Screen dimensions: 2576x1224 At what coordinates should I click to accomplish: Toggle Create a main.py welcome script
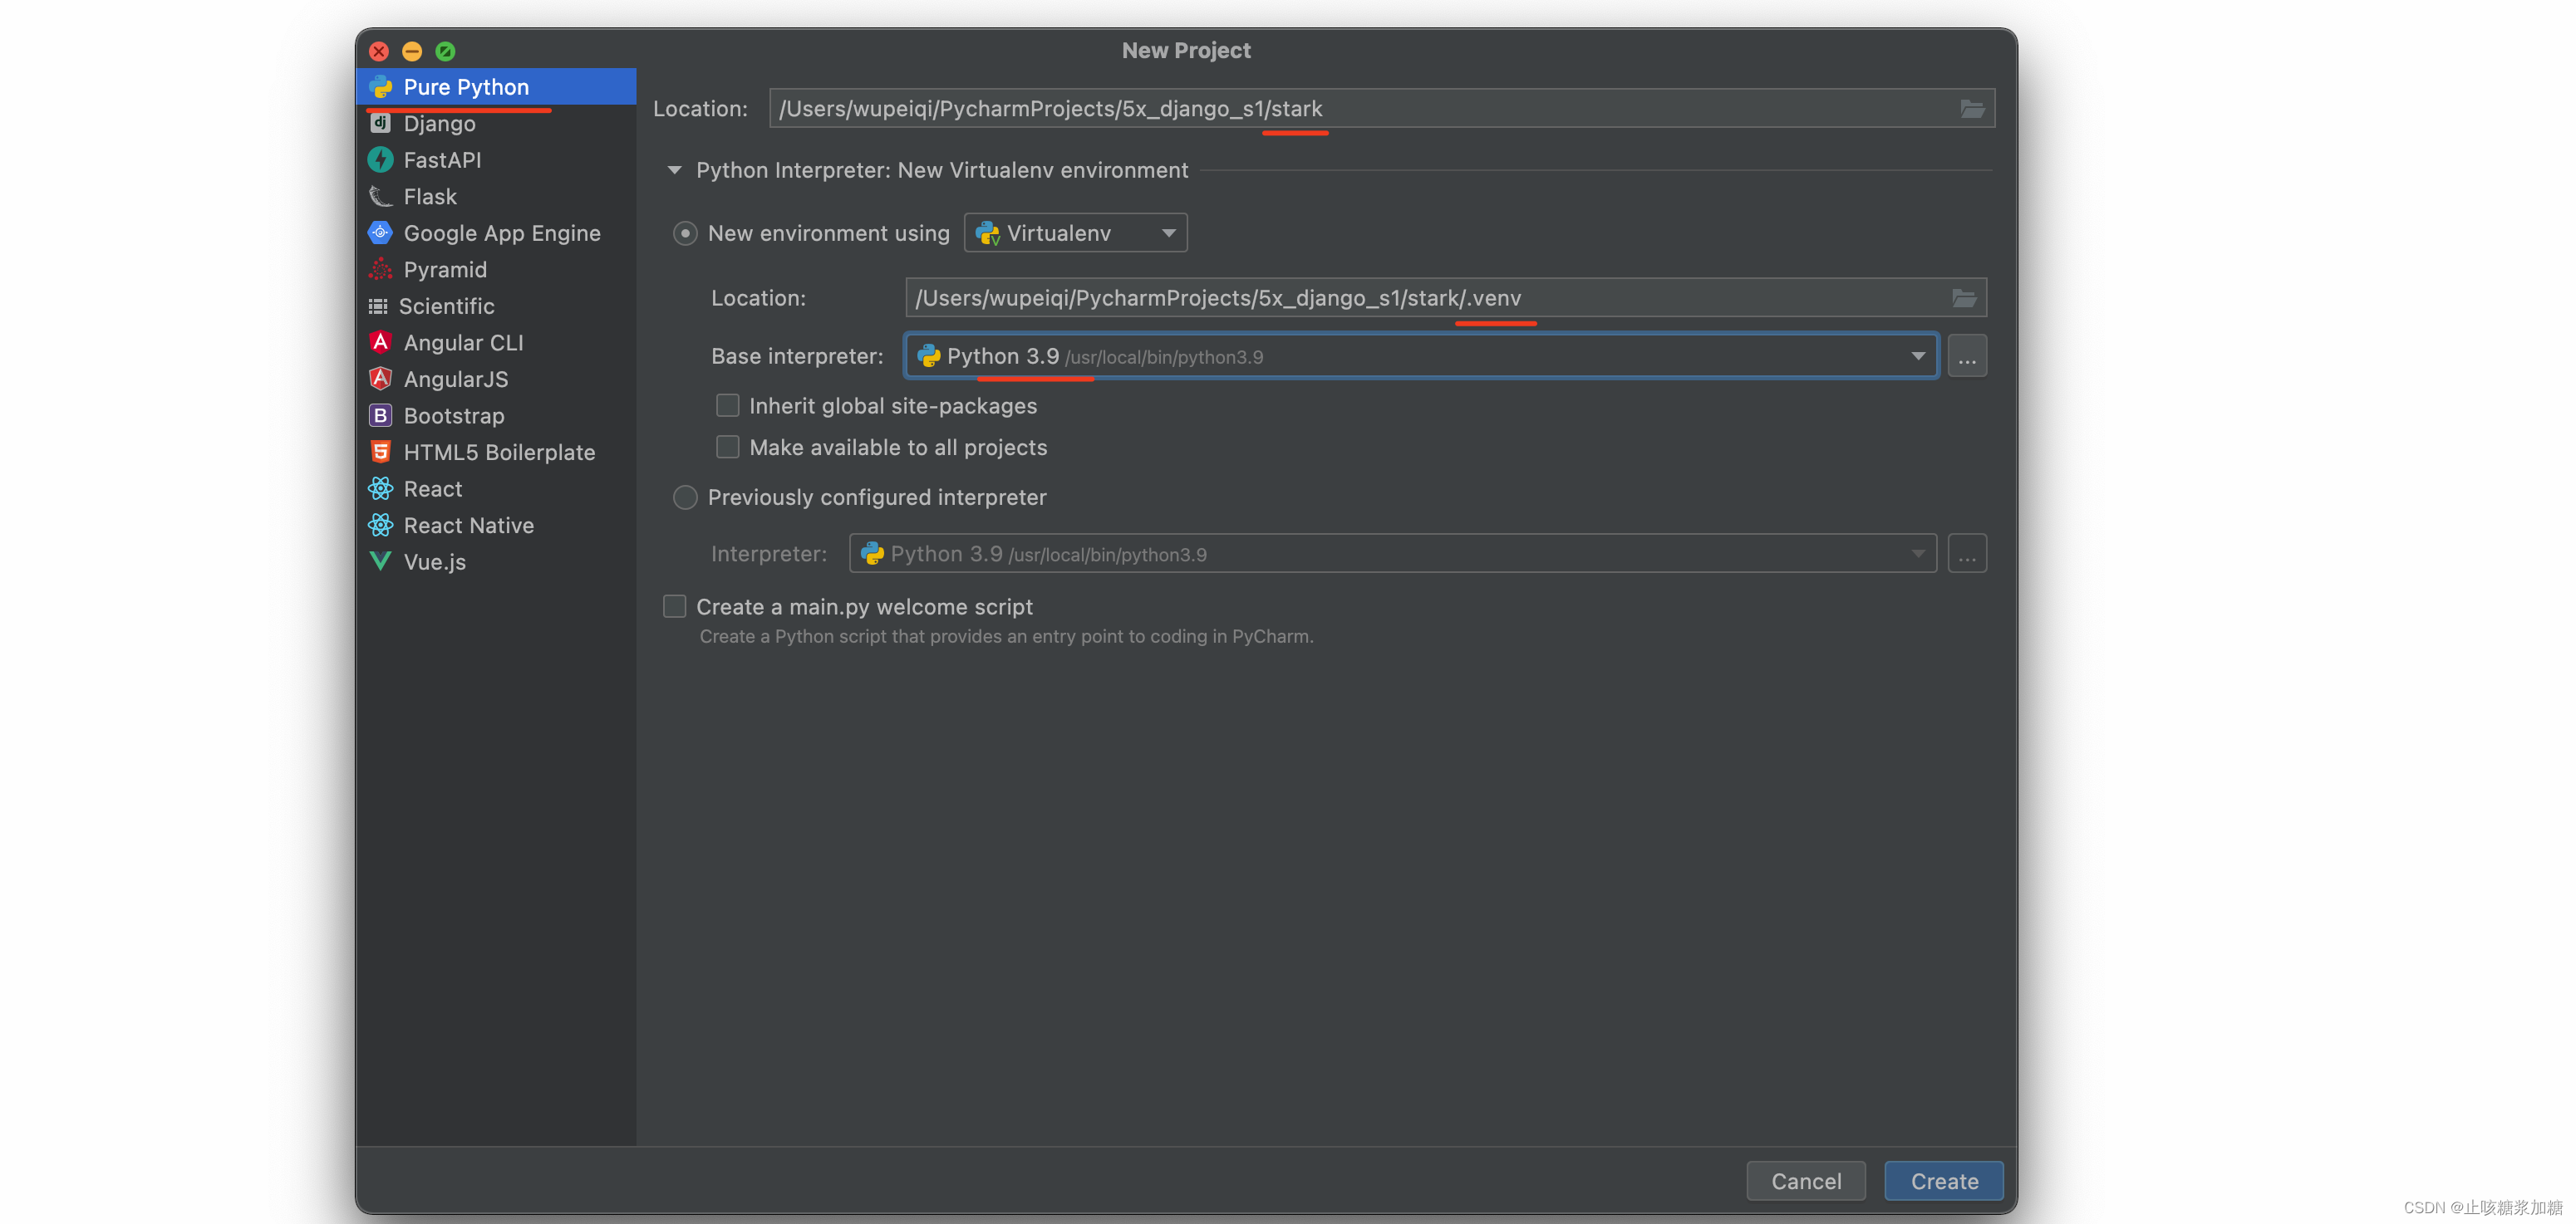click(x=675, y=606)
